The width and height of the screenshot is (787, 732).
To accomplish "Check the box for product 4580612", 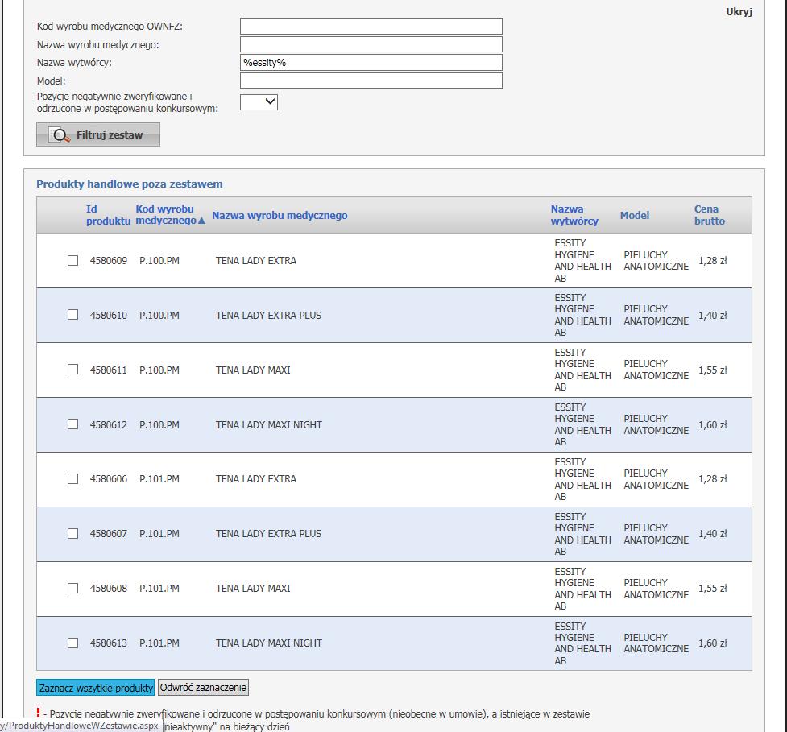I will pyautogui.click(x=72, y=424).
